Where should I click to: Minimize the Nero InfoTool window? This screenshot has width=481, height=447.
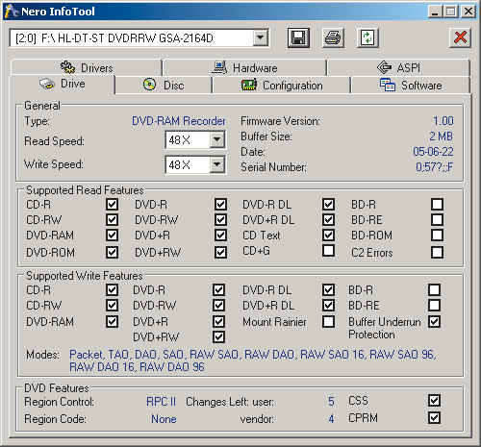click(435, 12)
